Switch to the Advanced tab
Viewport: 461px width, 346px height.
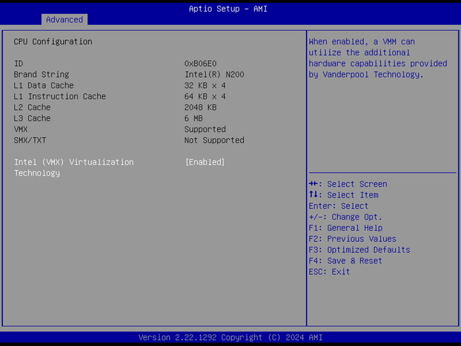click(x=64, y=20)
